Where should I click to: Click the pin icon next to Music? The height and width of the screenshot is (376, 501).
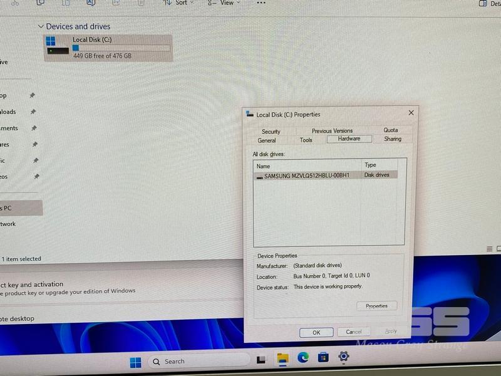coord(36,160)
